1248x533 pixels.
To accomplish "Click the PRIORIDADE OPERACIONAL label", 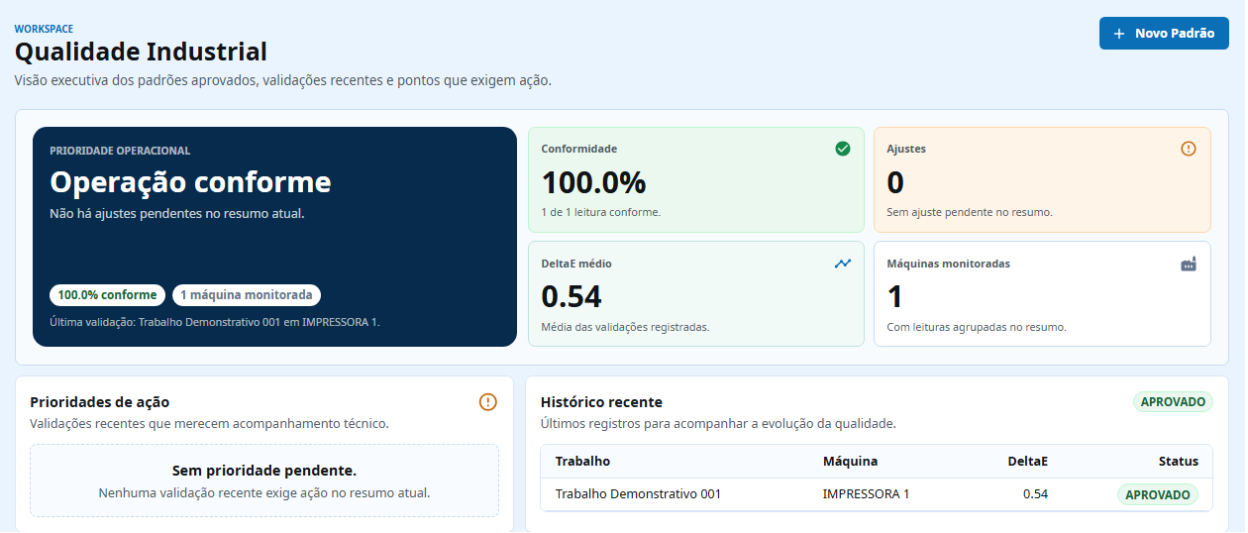I will tap(120, 151).
